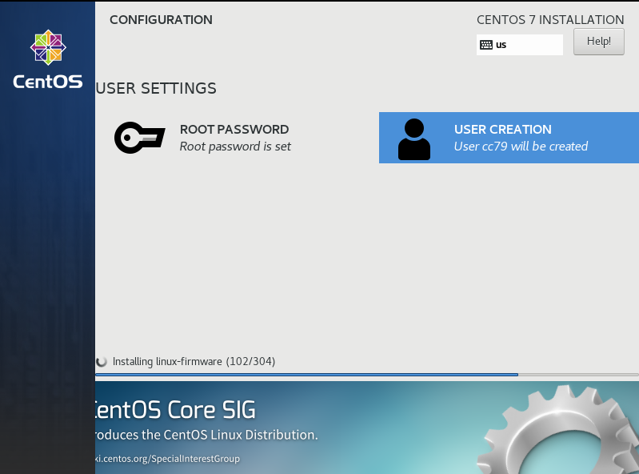The height and width of the screenshot is (474, 639).
Task: Click the user silhouette icon
Action: click(x=414, y=139)
